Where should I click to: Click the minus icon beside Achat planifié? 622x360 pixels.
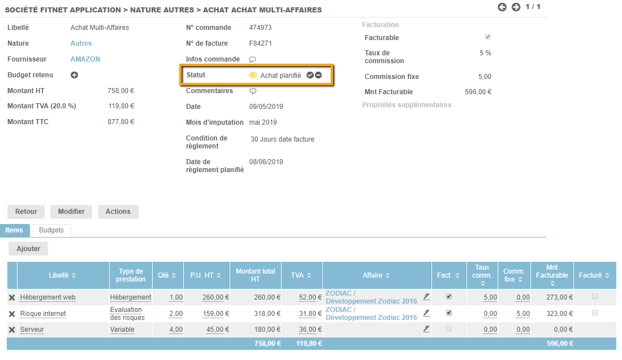pyautogui.click(x=318, y=75)
